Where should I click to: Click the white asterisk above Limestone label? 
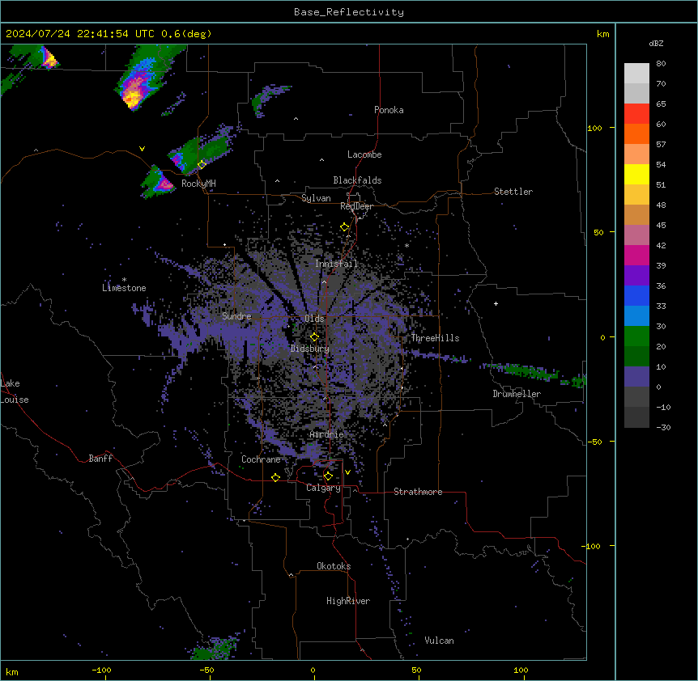[124, 280]
